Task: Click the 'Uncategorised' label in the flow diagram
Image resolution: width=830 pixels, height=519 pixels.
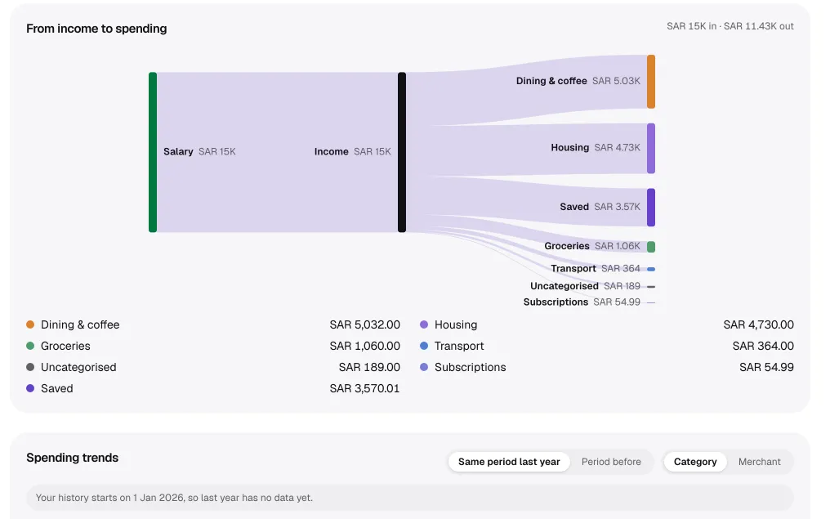Action: point(564,286)
